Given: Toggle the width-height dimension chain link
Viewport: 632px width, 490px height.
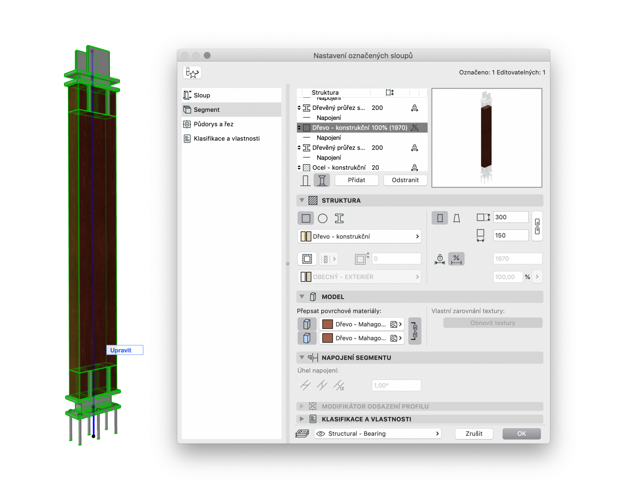Looking at the screenshot, I should point(537,226).
